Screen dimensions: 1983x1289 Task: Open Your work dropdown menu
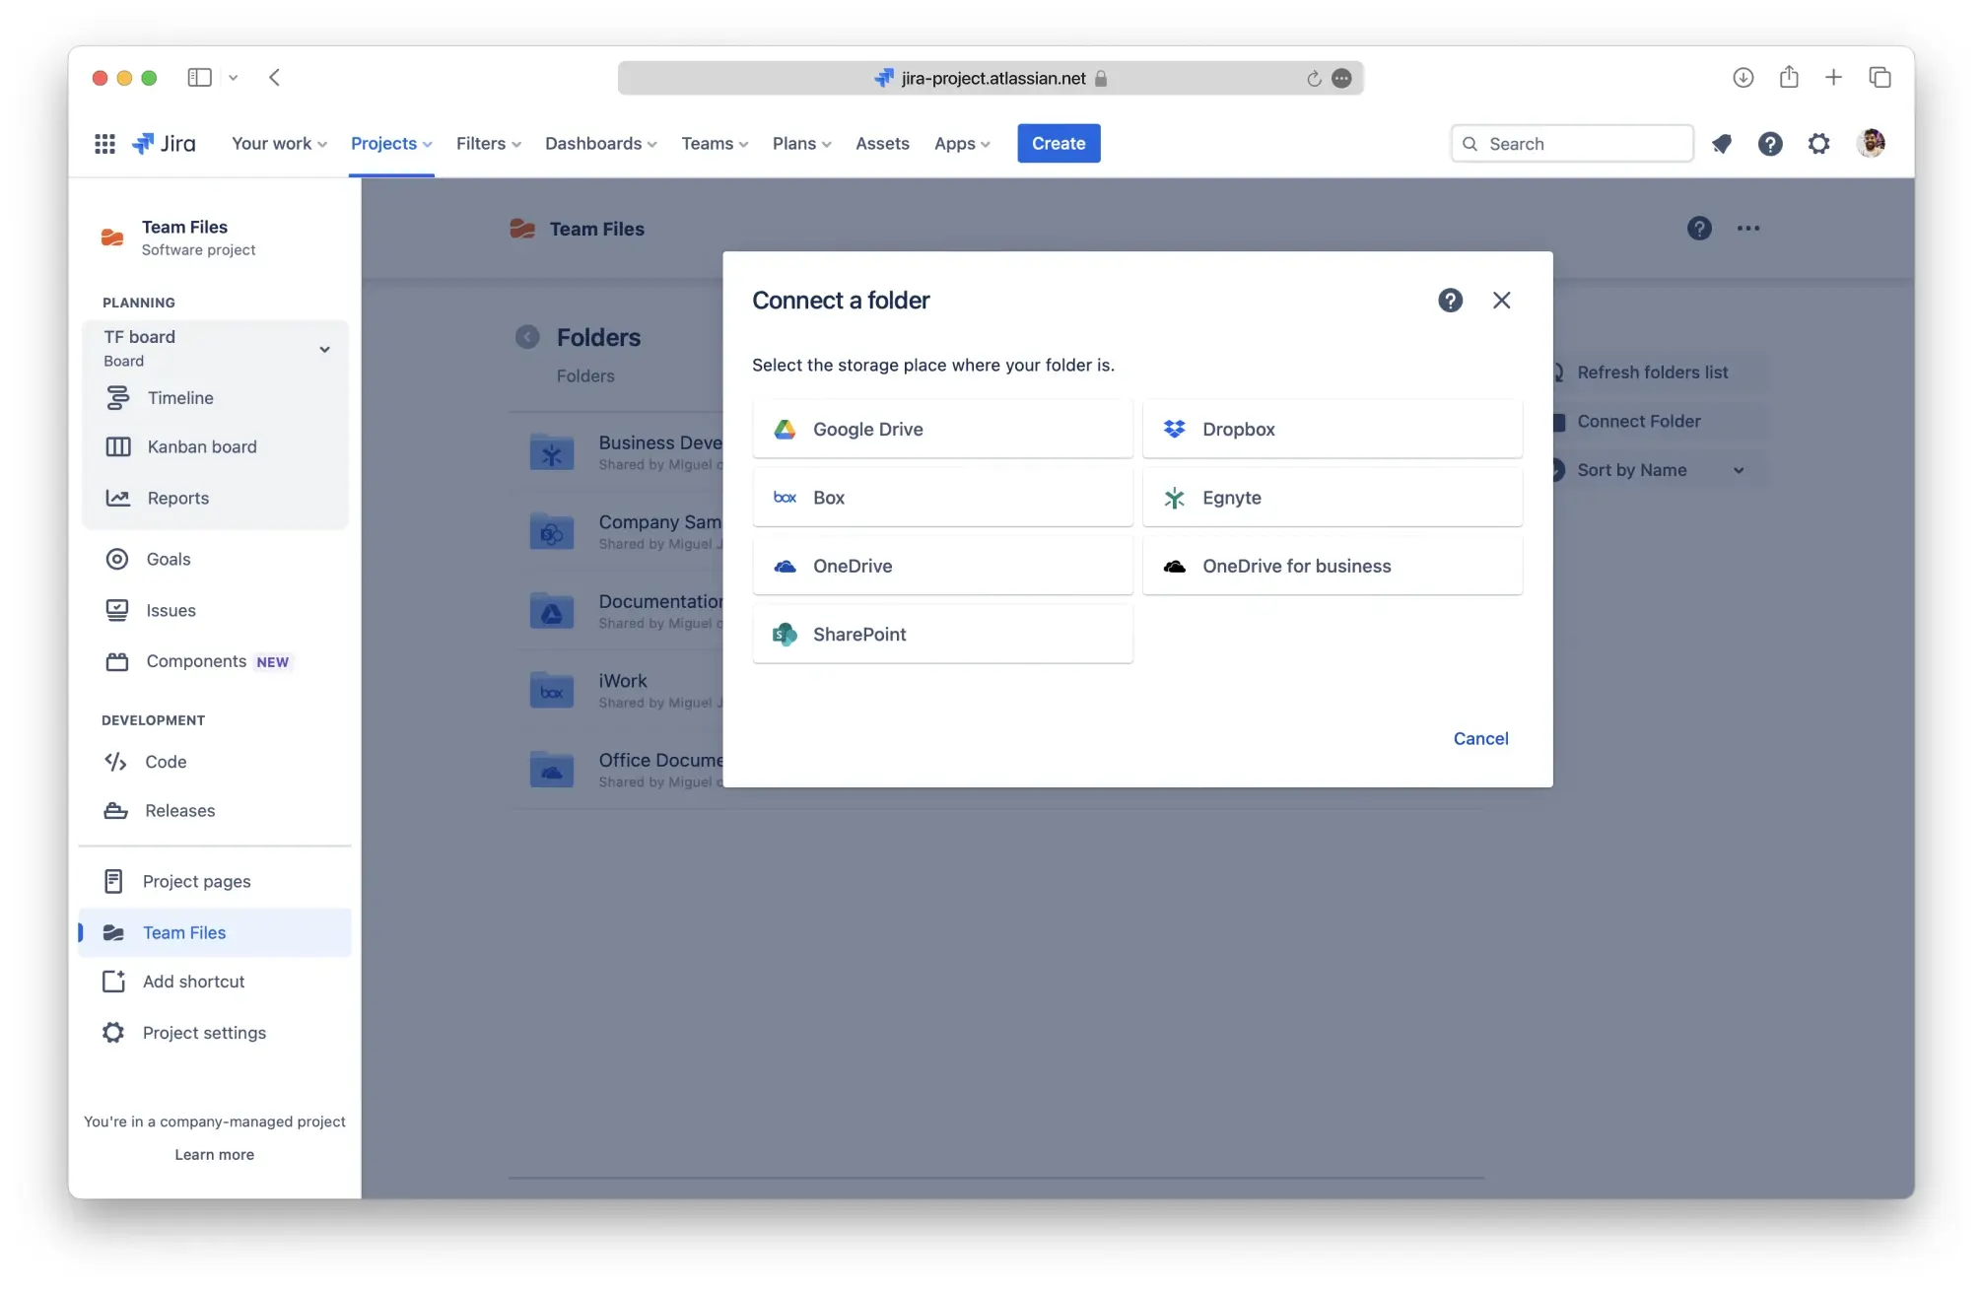[279, 144]
